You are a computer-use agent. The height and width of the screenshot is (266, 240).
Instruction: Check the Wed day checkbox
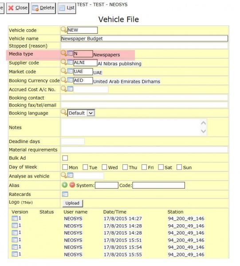104,167
